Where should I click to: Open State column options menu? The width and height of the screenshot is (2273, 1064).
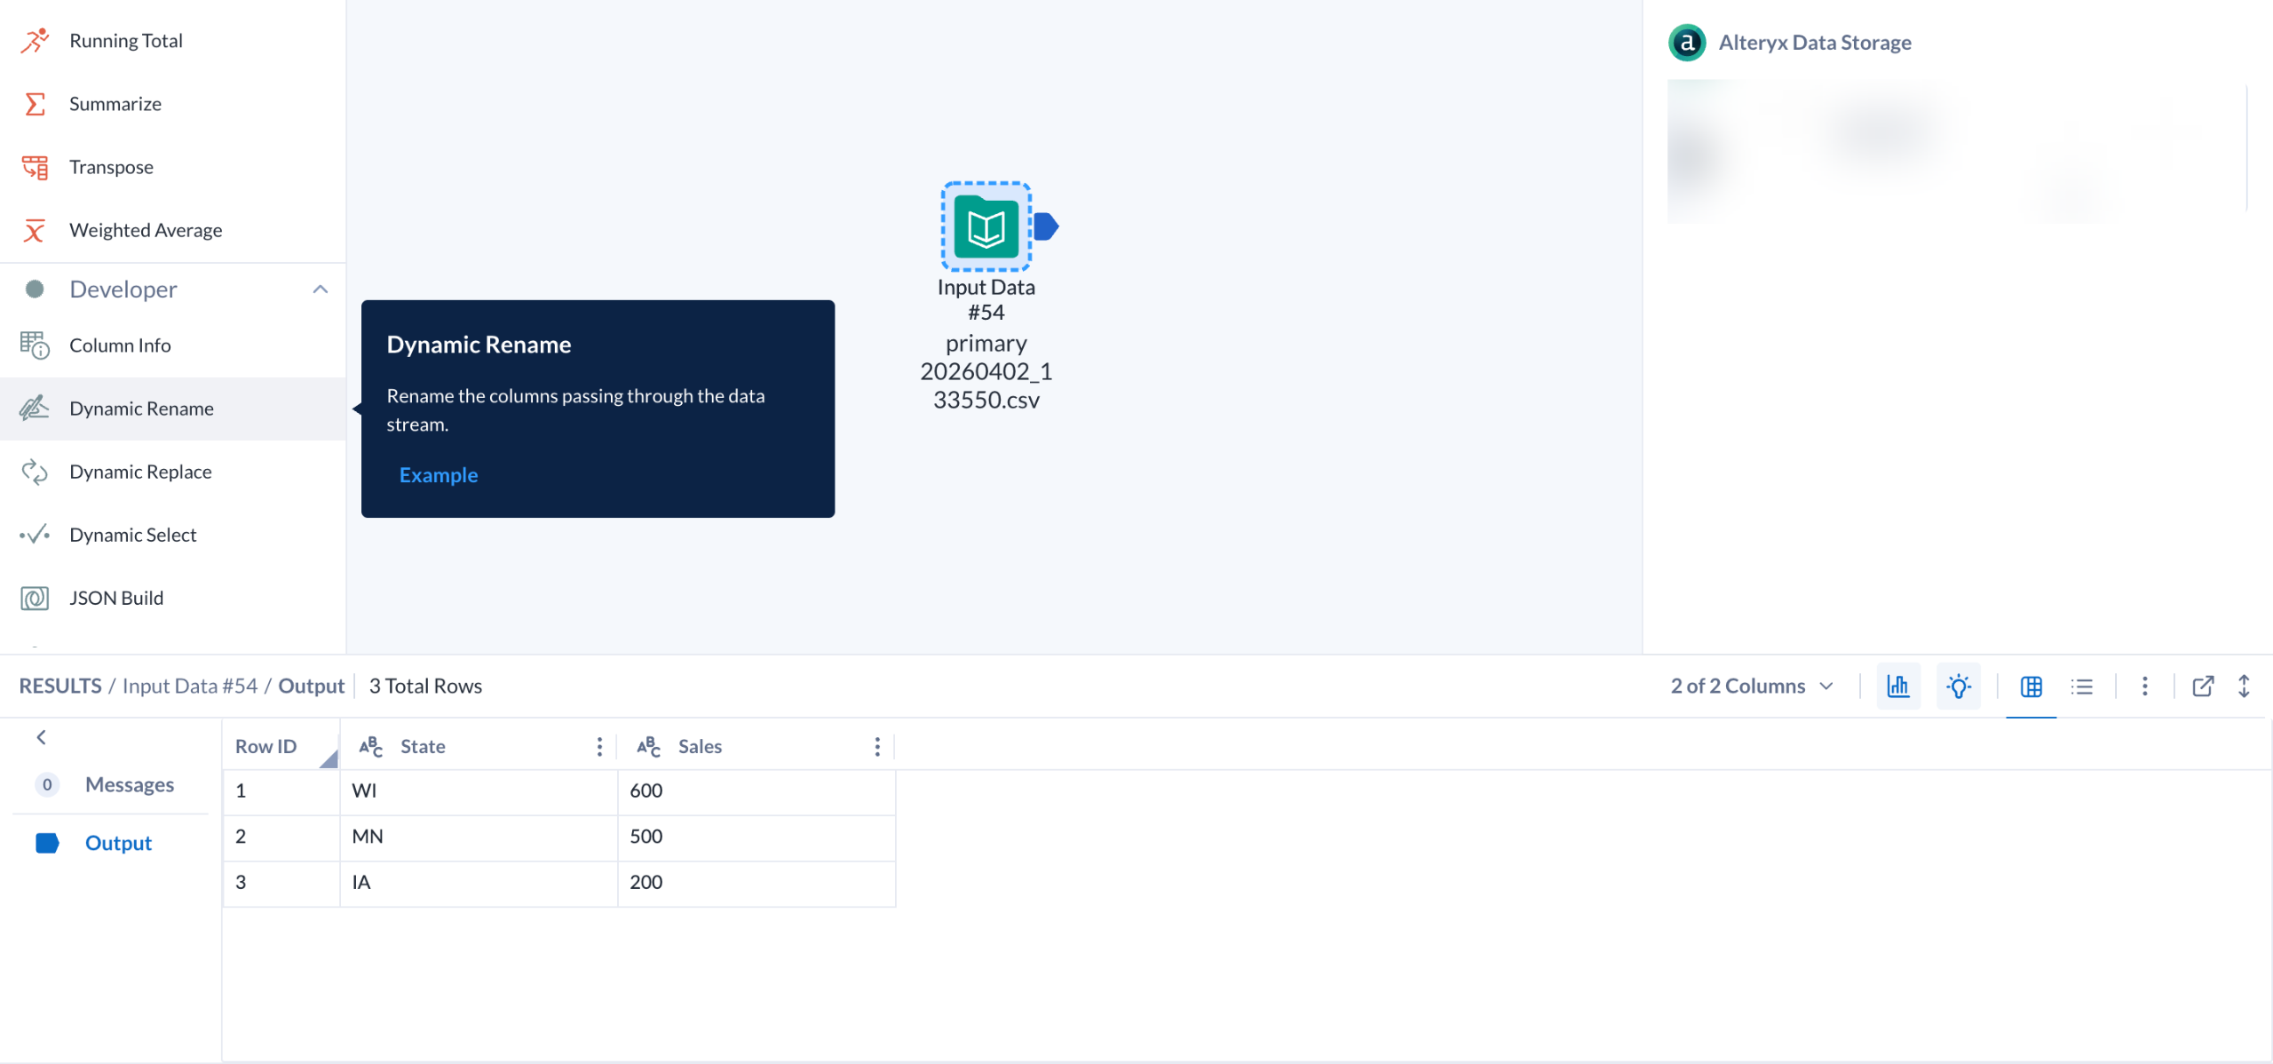(x=599, y=746)
